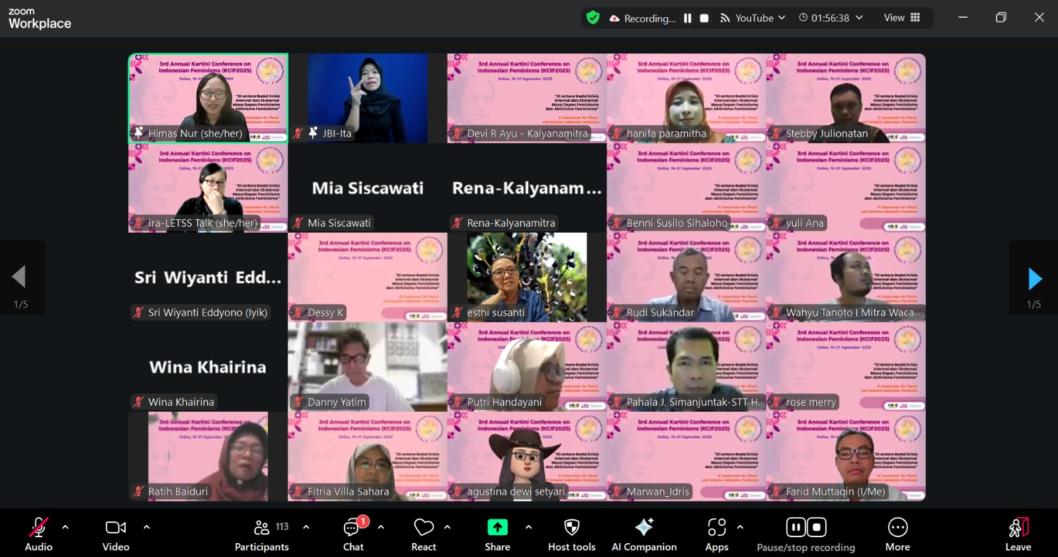The width and height of the screenshot is (1058, 557).
Task: Click the green encryption shield icon
Action: pyautogui.click(x=593, y=18)
